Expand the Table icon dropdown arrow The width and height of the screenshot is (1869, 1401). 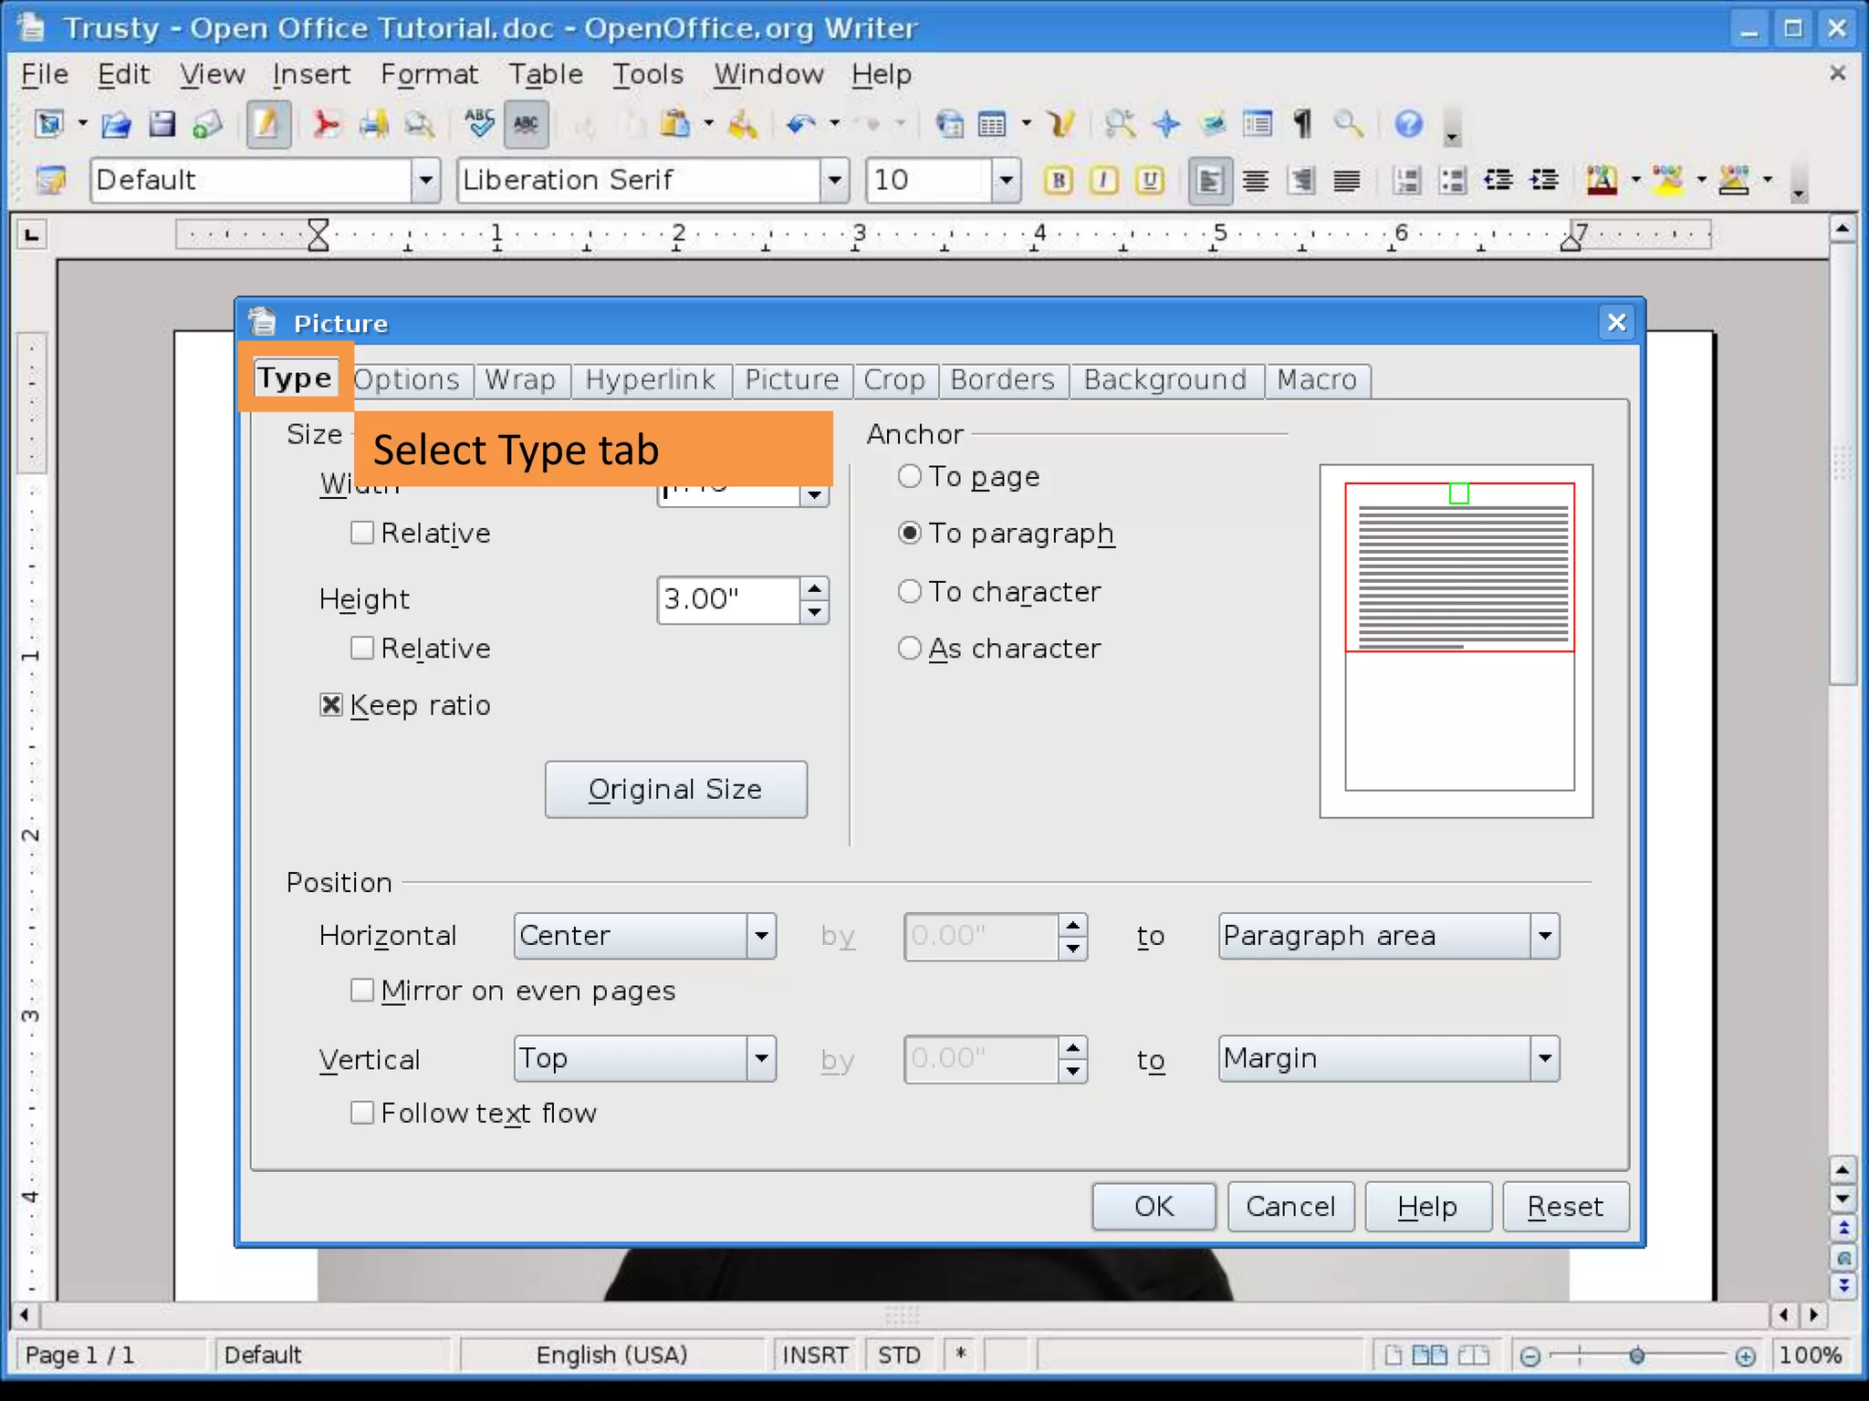click(x=1027, y=123)
